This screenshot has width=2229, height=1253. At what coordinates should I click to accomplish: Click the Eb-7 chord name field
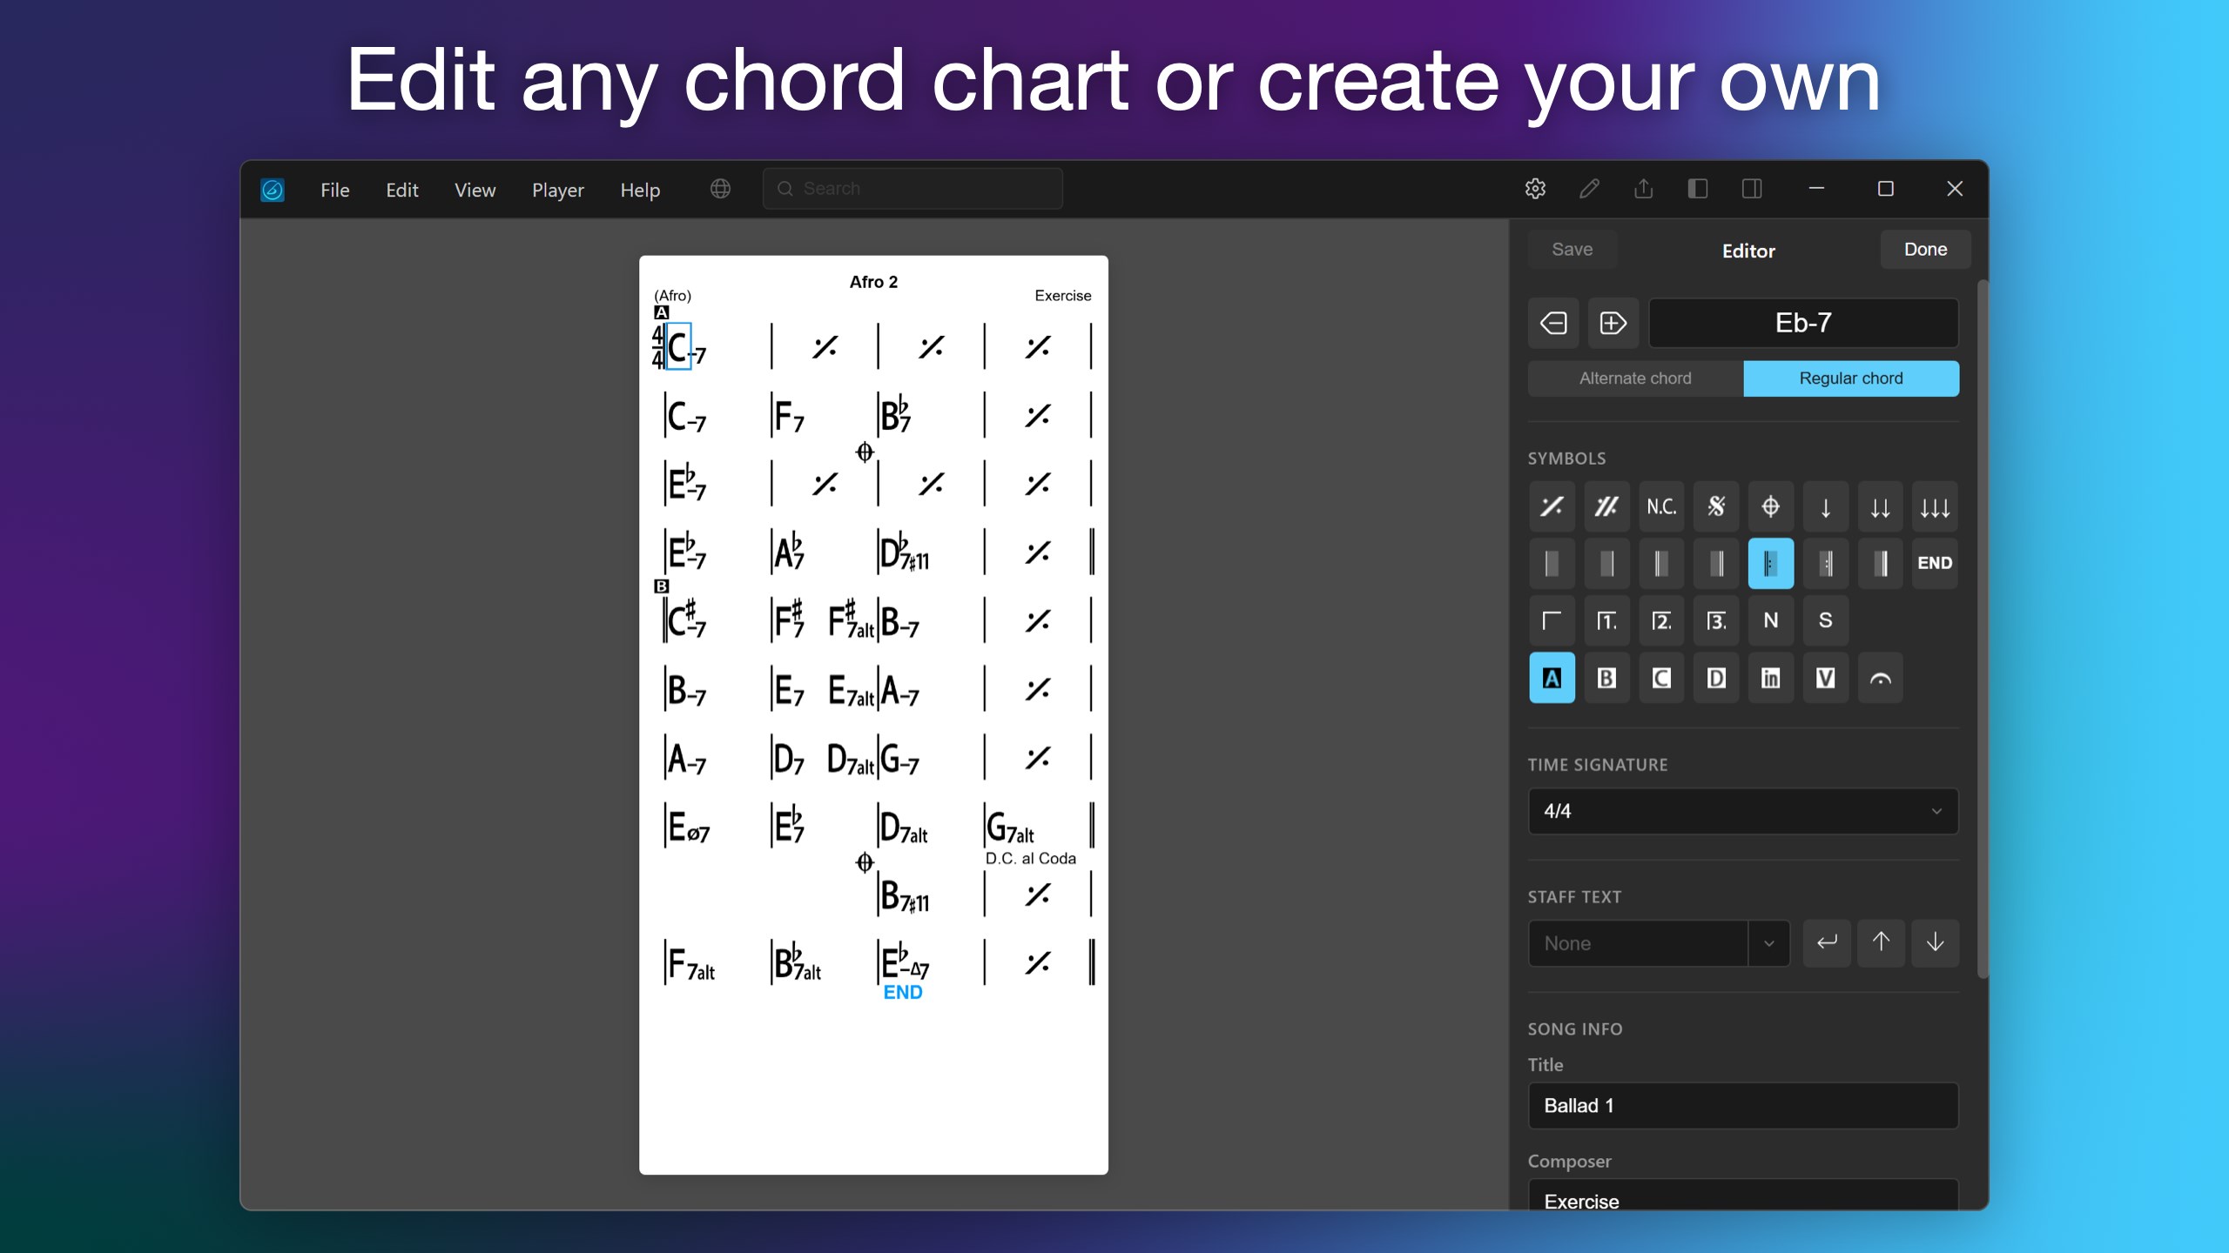click(x=1803, y=324)
